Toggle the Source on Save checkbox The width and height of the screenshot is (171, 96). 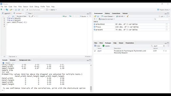pyautogui.click(x=16, y=16)
